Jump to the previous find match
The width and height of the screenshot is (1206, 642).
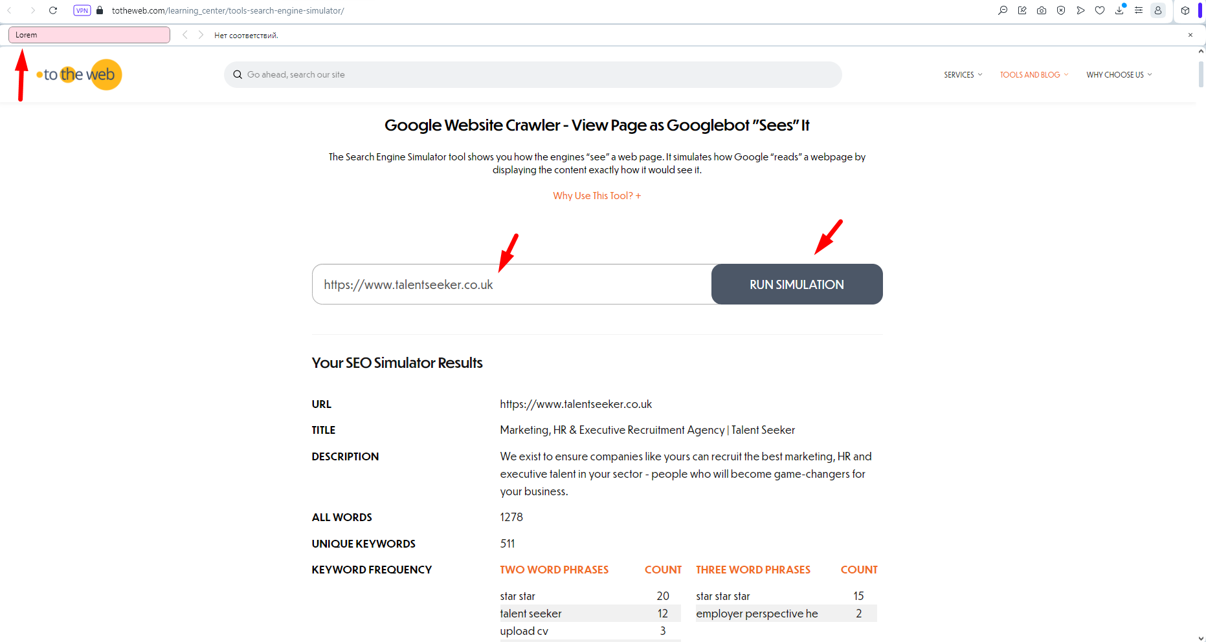(x=185, y=35)
